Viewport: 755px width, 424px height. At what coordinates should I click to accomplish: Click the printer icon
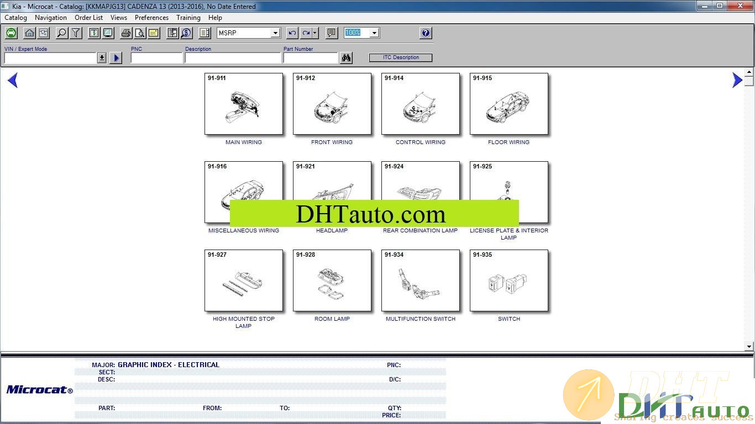126,33
